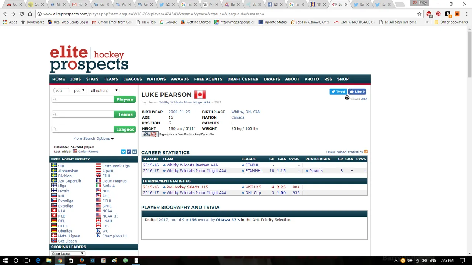The width and height of the screenshot is (472, 265).
Task: Open the Use/Embed statistics link
Action: pos(344,152)
